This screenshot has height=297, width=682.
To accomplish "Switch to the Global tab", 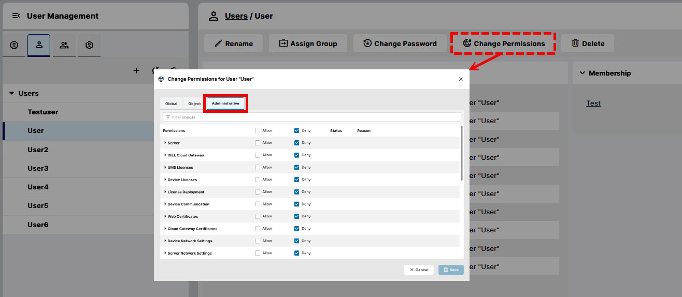I will pos(171,103).
